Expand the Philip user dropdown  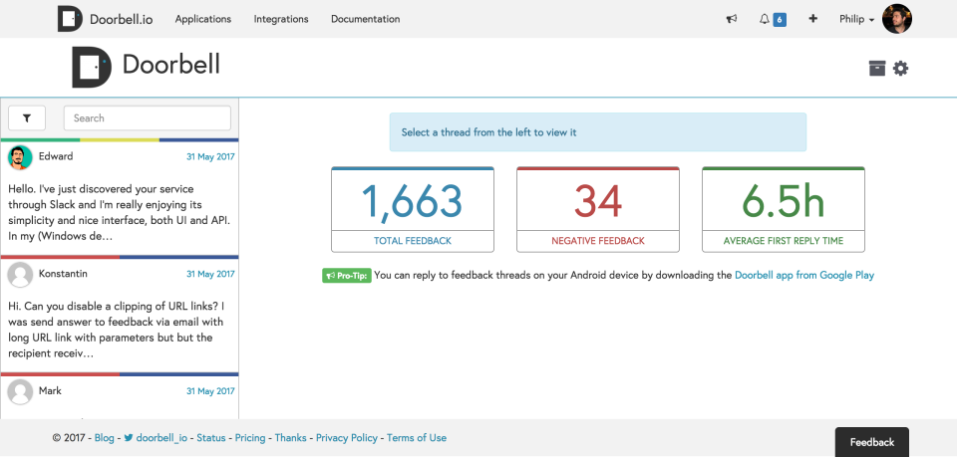coord(856,19)
